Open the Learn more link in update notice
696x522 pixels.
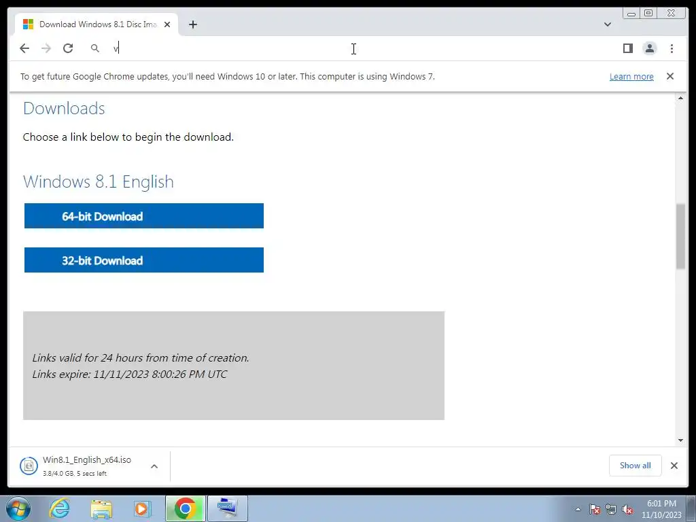tap(631, 76)
